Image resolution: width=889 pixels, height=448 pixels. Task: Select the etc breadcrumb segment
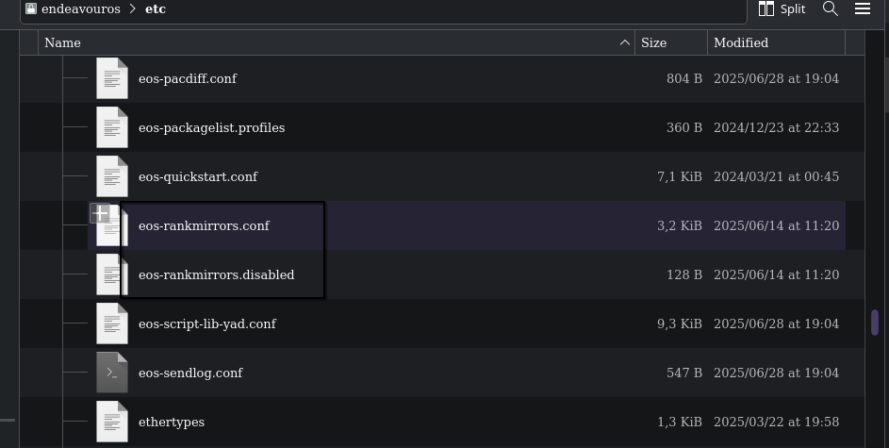click(156, 9)
